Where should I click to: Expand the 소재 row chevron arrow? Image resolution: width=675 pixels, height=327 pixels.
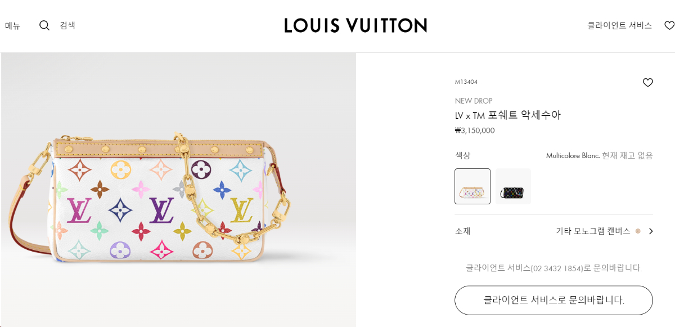(650, 231)
